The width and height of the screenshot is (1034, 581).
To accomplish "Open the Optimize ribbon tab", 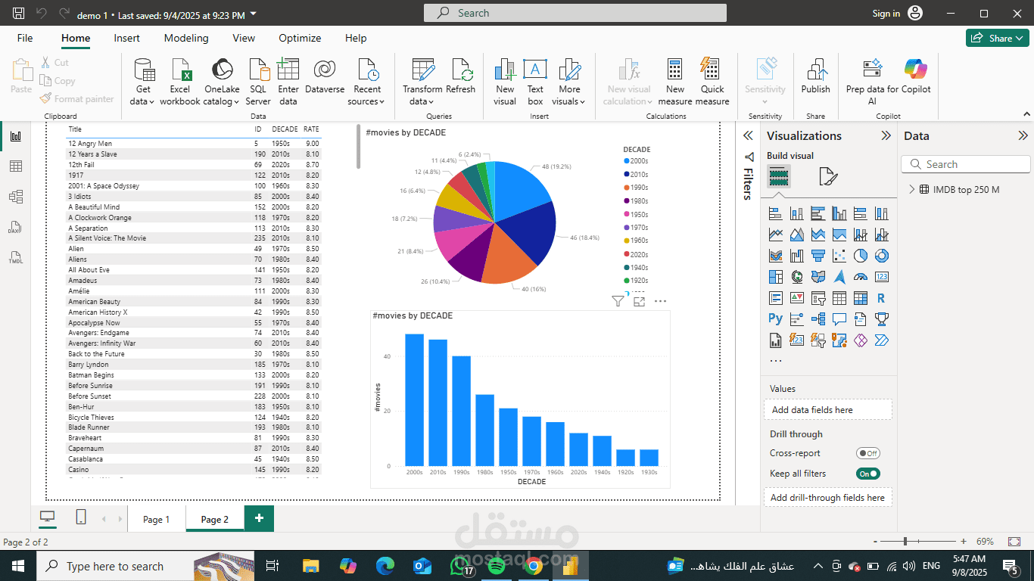I will [x=300, y=38].
